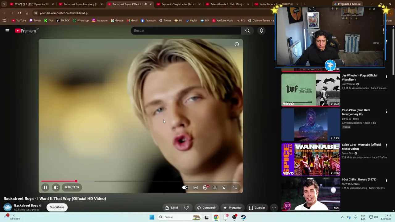The image size is (395, 222).
Task: Open player settings gear
Action: pyautogui.click(x=205, y=187)
